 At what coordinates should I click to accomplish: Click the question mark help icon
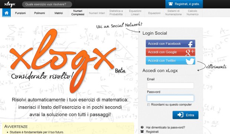pyautogui.click(x=142, y=127)
